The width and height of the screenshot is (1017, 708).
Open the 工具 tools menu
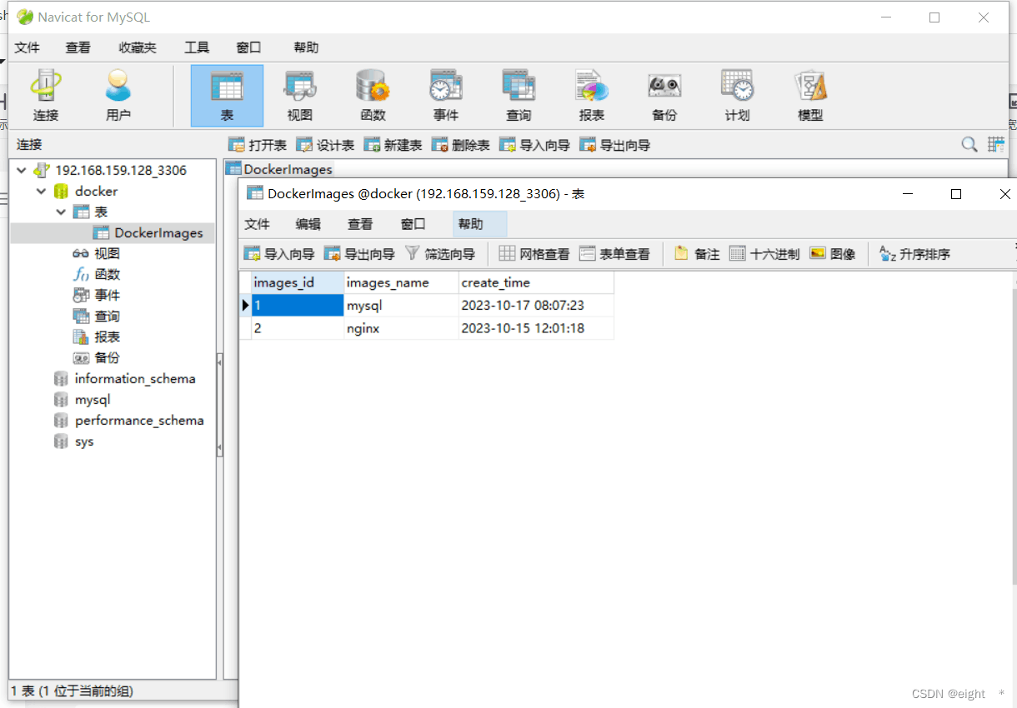(x=197, y=47)
